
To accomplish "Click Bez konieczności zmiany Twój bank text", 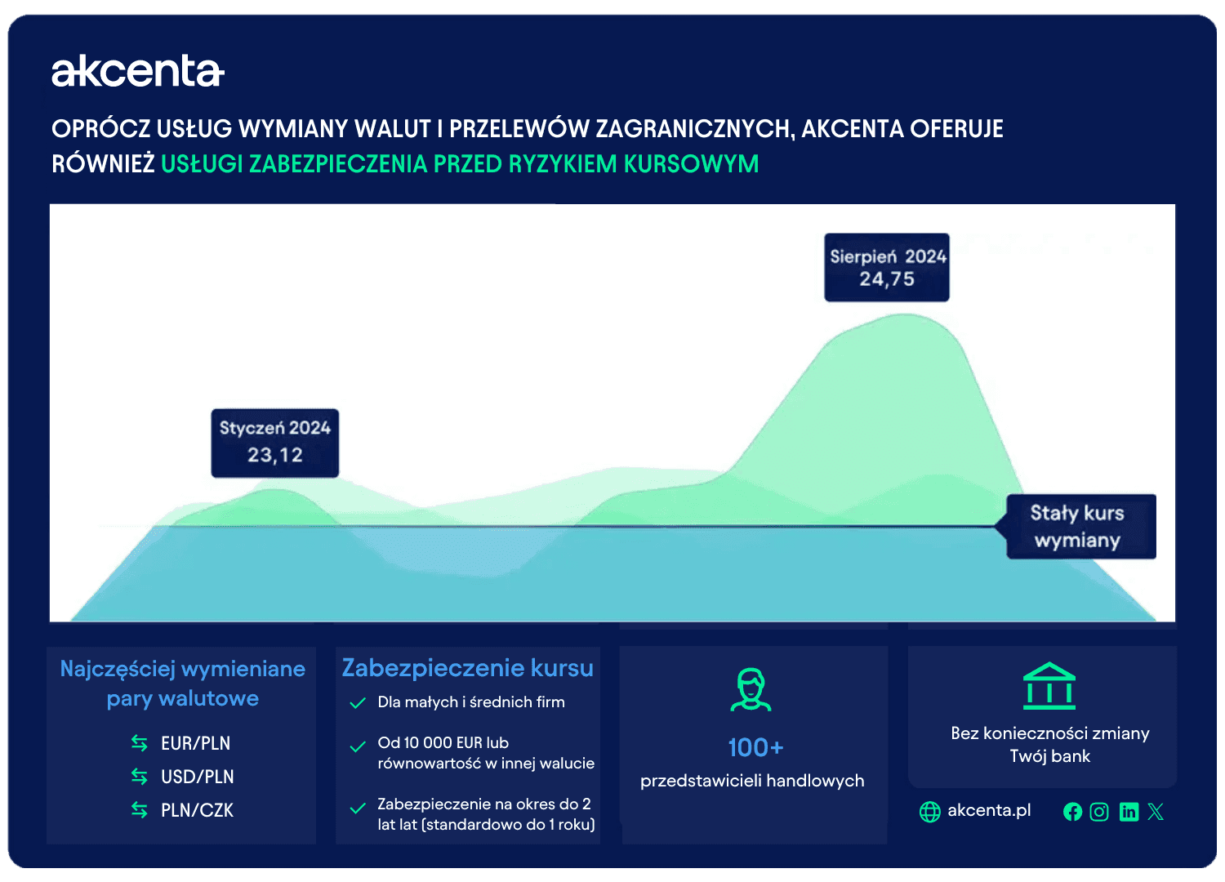I will pos(1050,745).
